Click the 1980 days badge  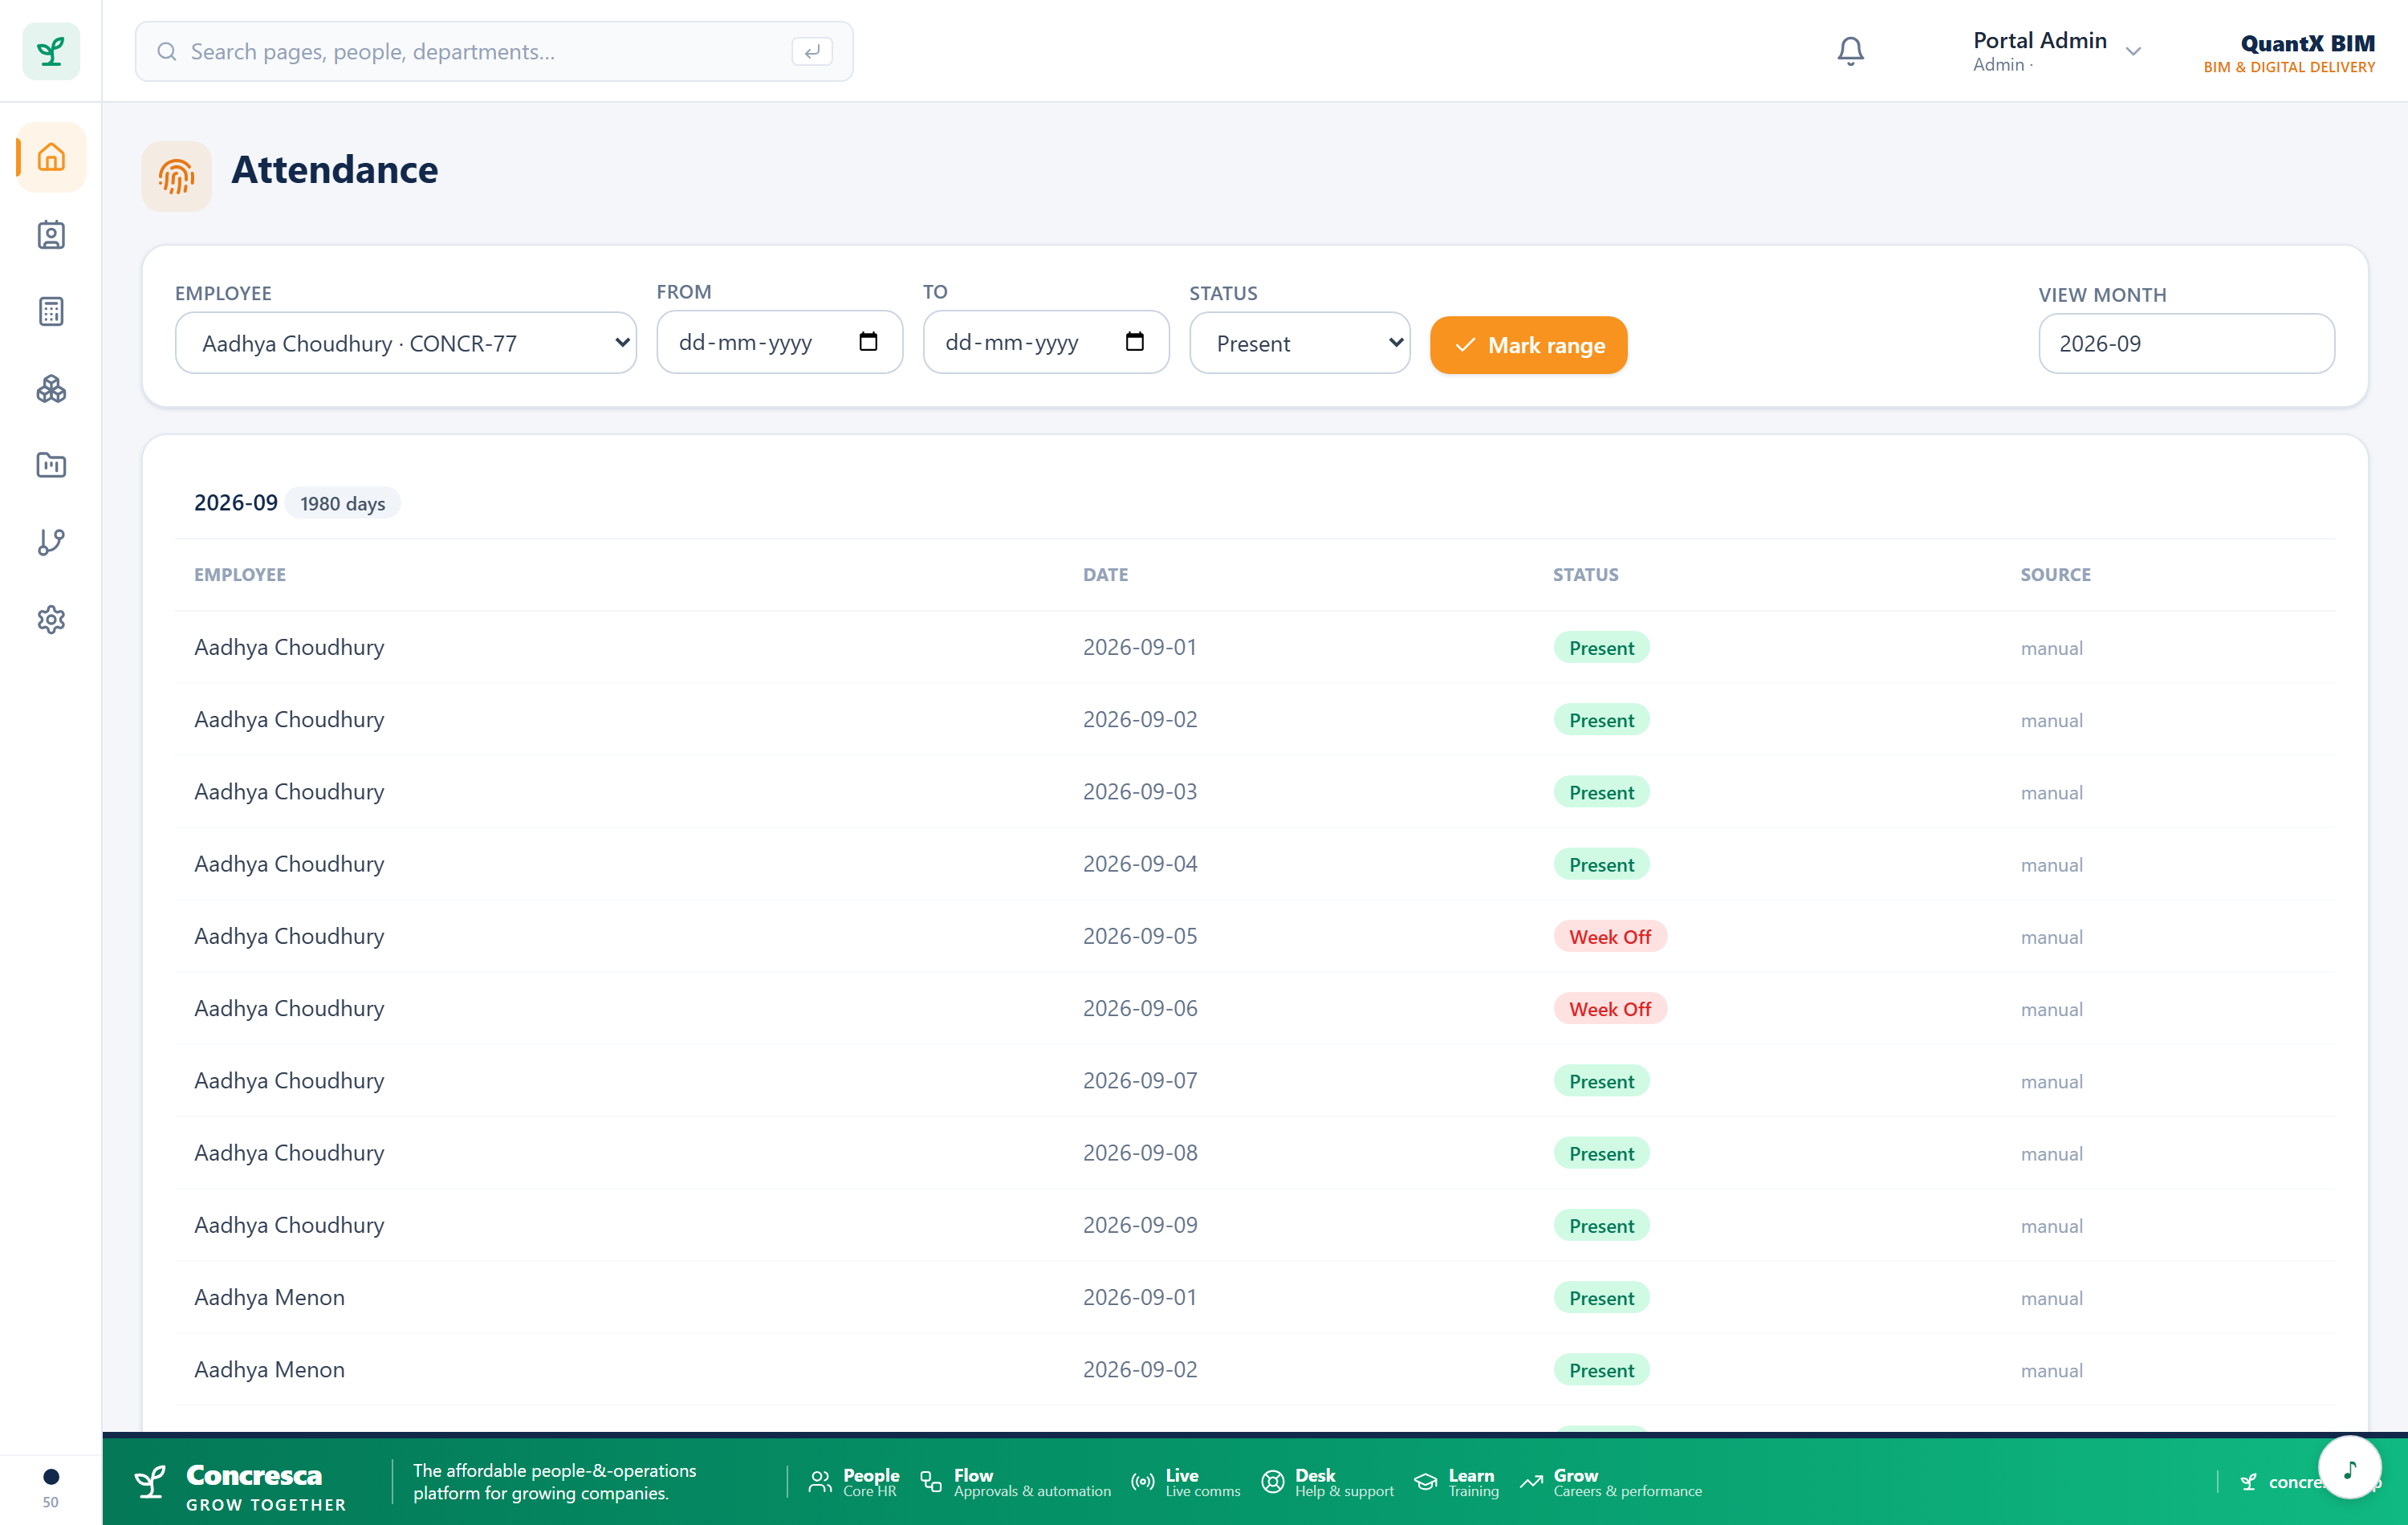(342, 503)
